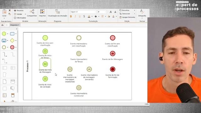Select the milestone palette shape

4,75
